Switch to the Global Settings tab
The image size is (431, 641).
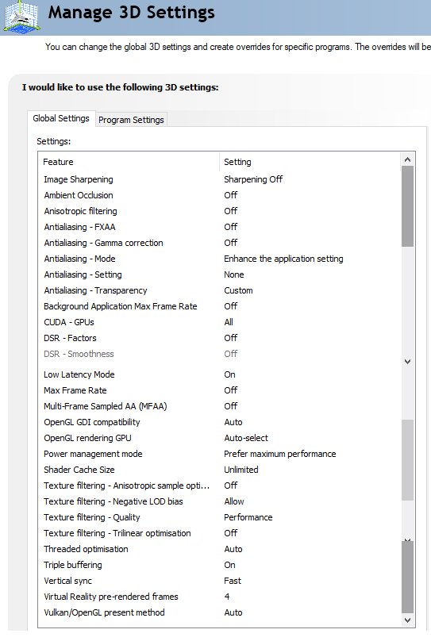pyautogui.click(x=61, y=118)
